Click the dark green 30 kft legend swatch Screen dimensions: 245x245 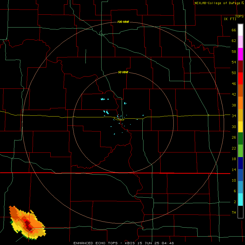tap(240, 139)
